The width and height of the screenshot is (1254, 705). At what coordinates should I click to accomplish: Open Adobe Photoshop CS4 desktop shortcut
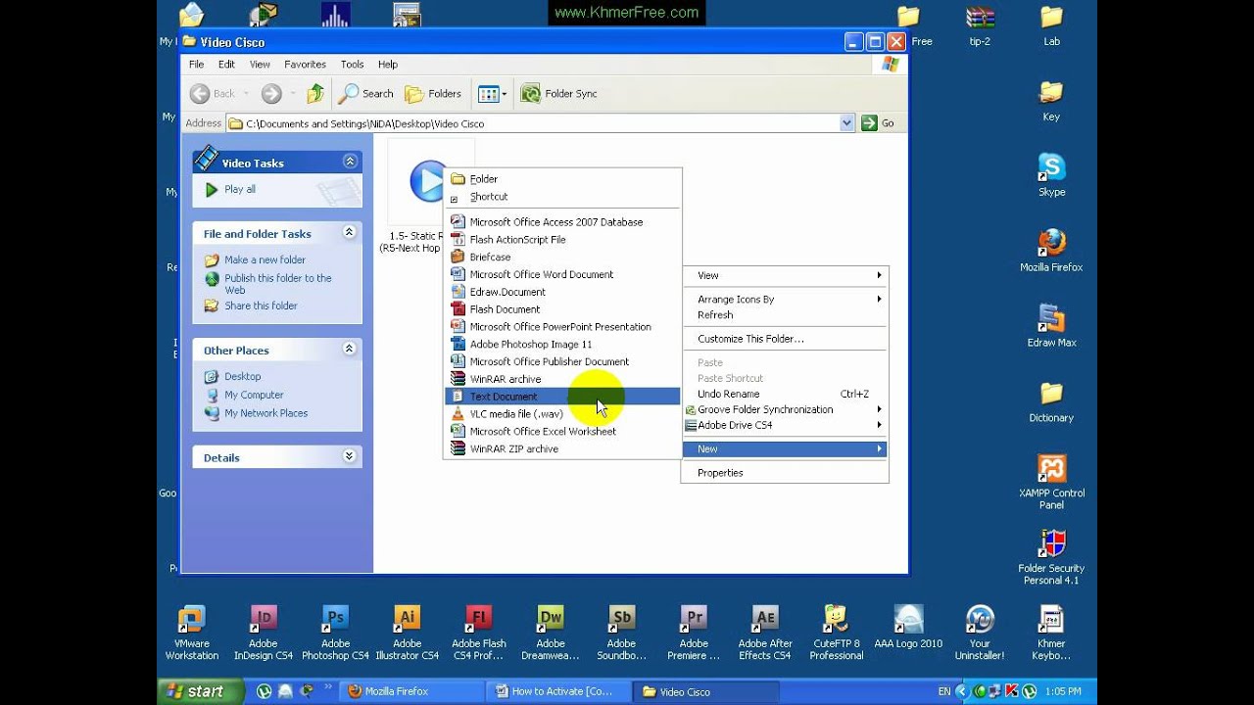[335, 633]
